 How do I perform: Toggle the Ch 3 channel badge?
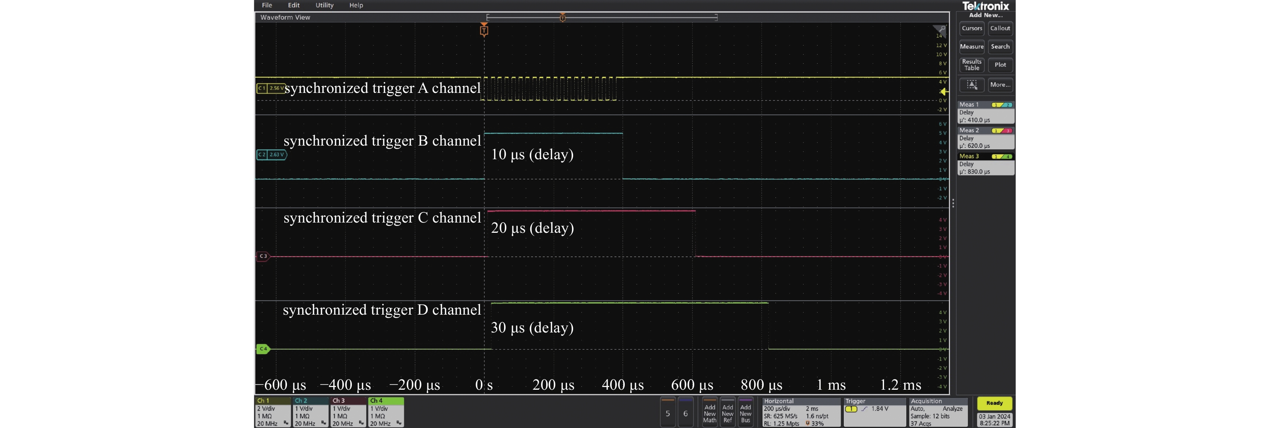(x=348, y=412)
